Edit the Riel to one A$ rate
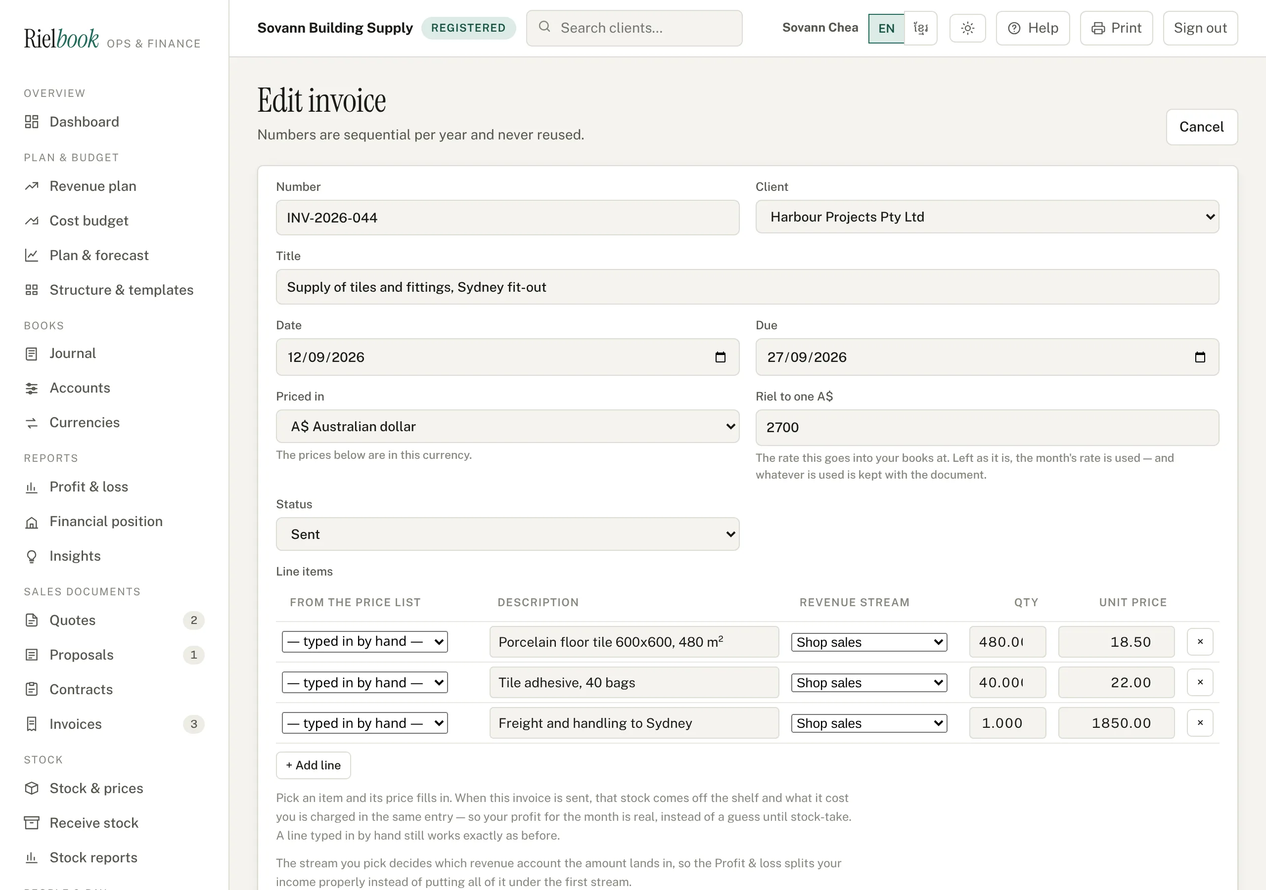 [x=987, y=427]
